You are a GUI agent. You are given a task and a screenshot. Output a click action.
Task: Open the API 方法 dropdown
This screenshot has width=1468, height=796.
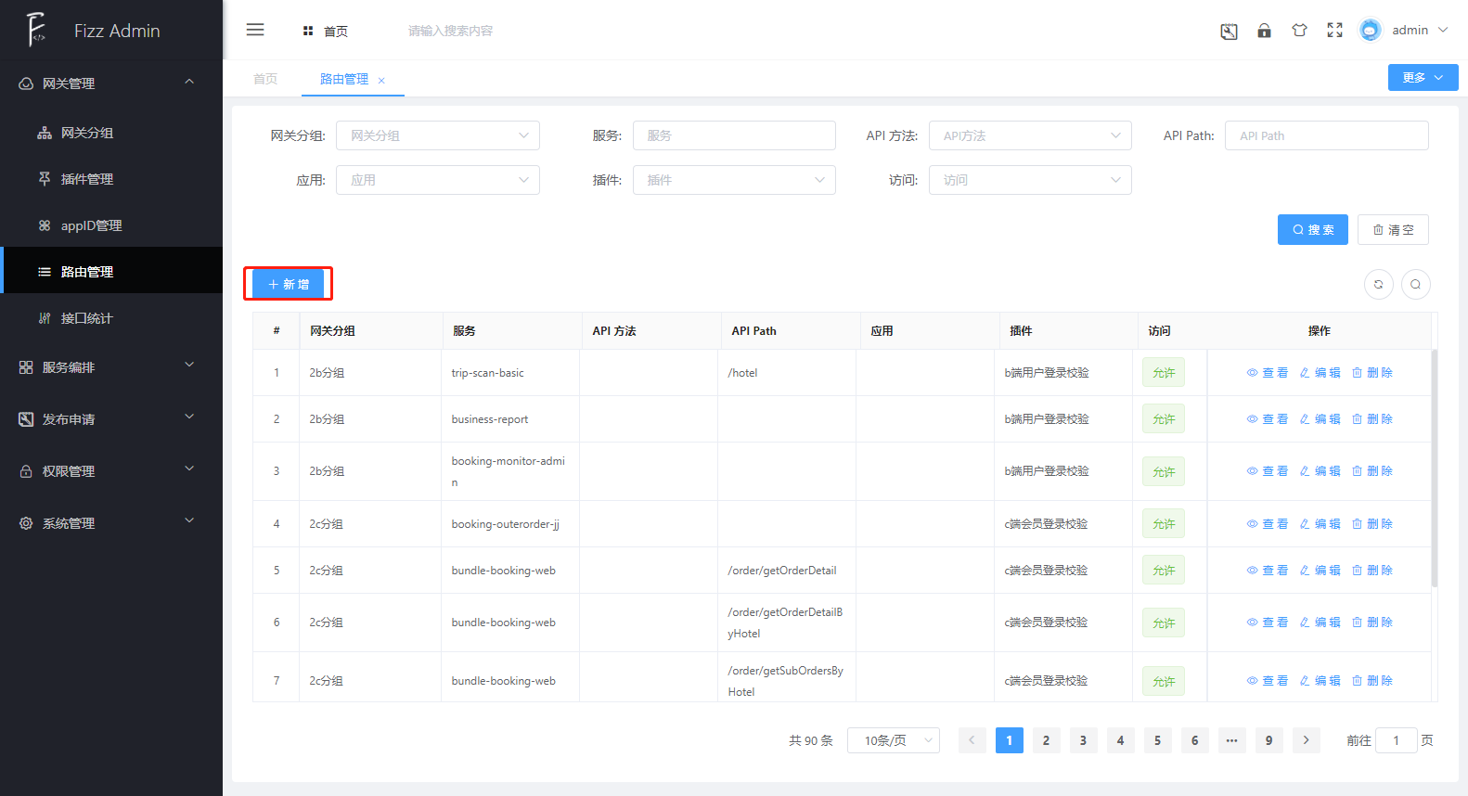(1030, 135)
